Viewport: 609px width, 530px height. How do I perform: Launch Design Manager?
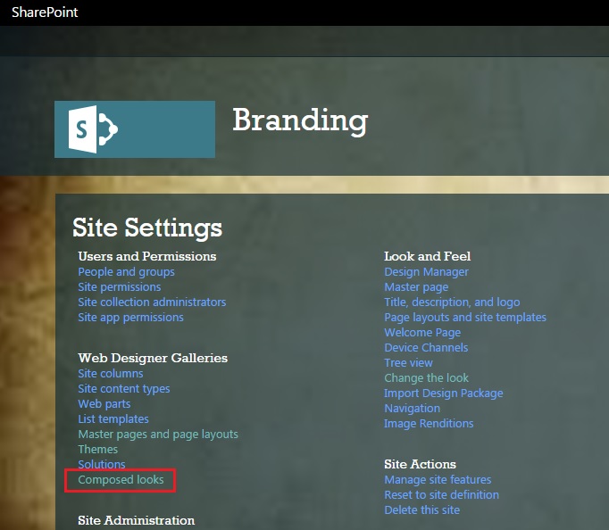point(426,271)
